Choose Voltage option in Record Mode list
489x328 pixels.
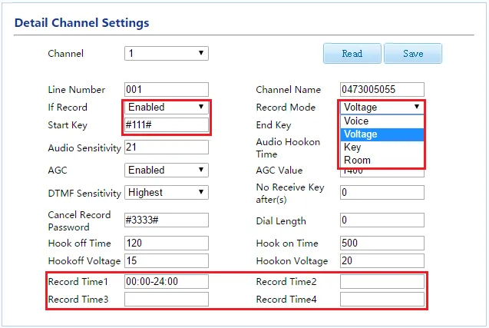coord(382,134)
